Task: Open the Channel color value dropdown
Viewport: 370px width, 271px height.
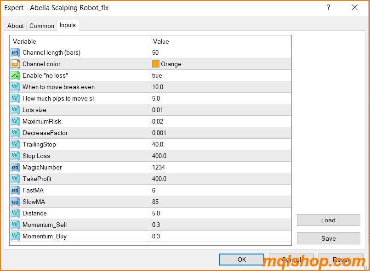Action: (x=221, y=64)
